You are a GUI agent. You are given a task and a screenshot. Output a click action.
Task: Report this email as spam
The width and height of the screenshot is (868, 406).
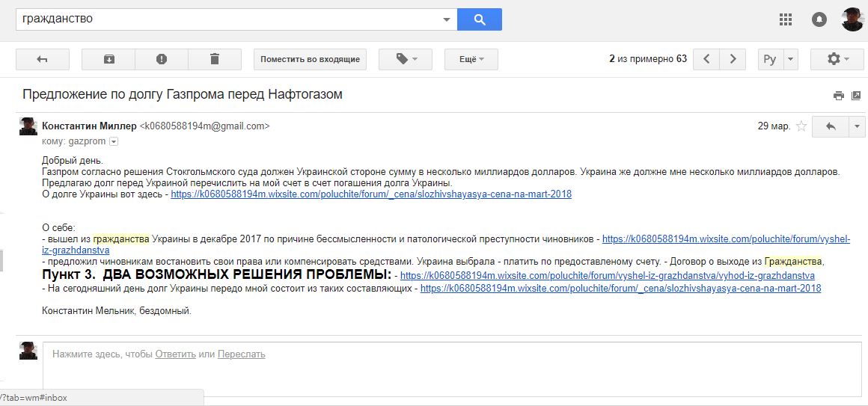pyautogui.click(x=162, y=59)
